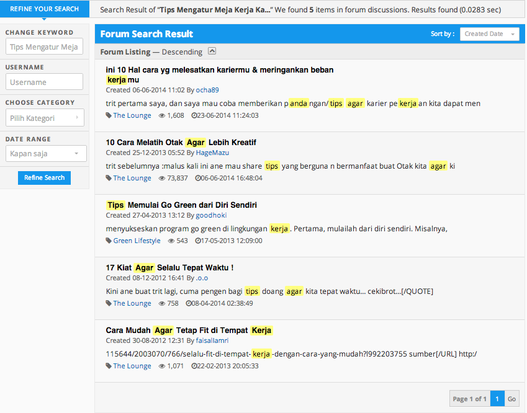Select the Refine Your Search tab
Image resolution: width=527 pixels, height=413 pixels.
(44, 9)
